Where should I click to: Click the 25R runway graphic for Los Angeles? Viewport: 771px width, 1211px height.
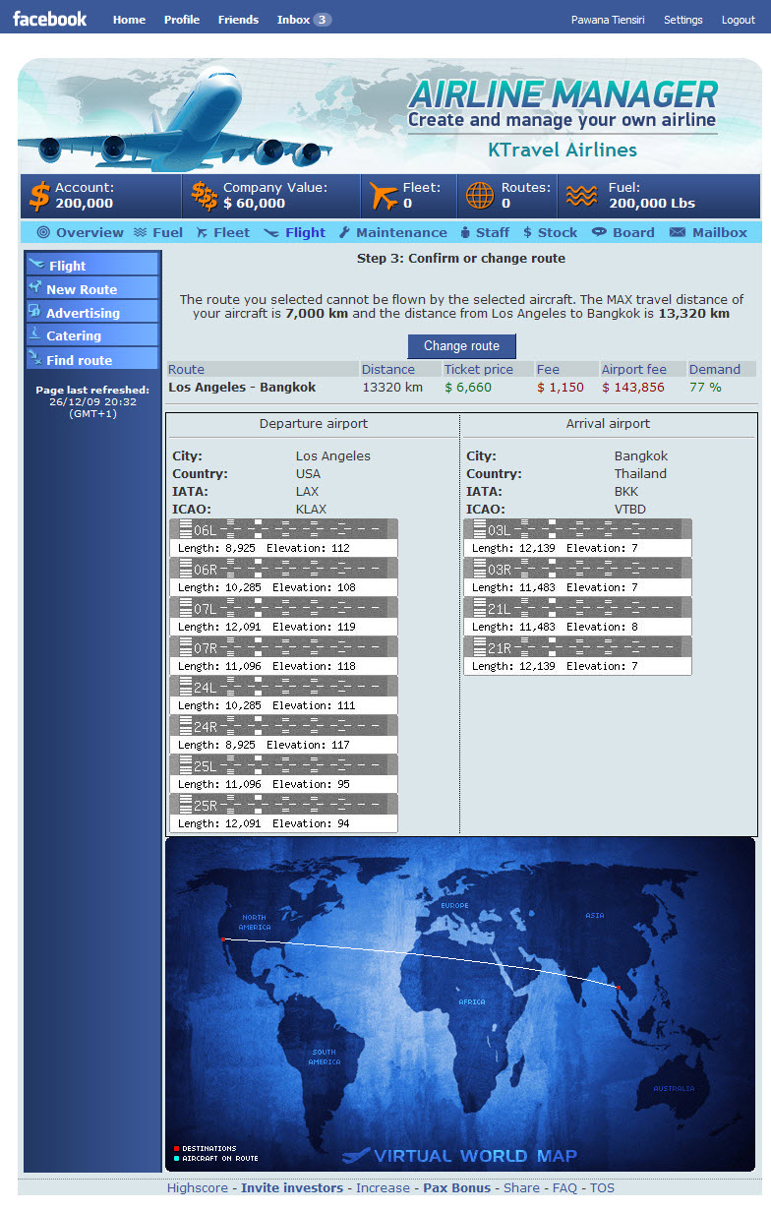(284, 805)
